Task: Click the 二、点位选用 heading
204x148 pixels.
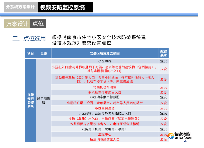Action: [x=29, y=39]
